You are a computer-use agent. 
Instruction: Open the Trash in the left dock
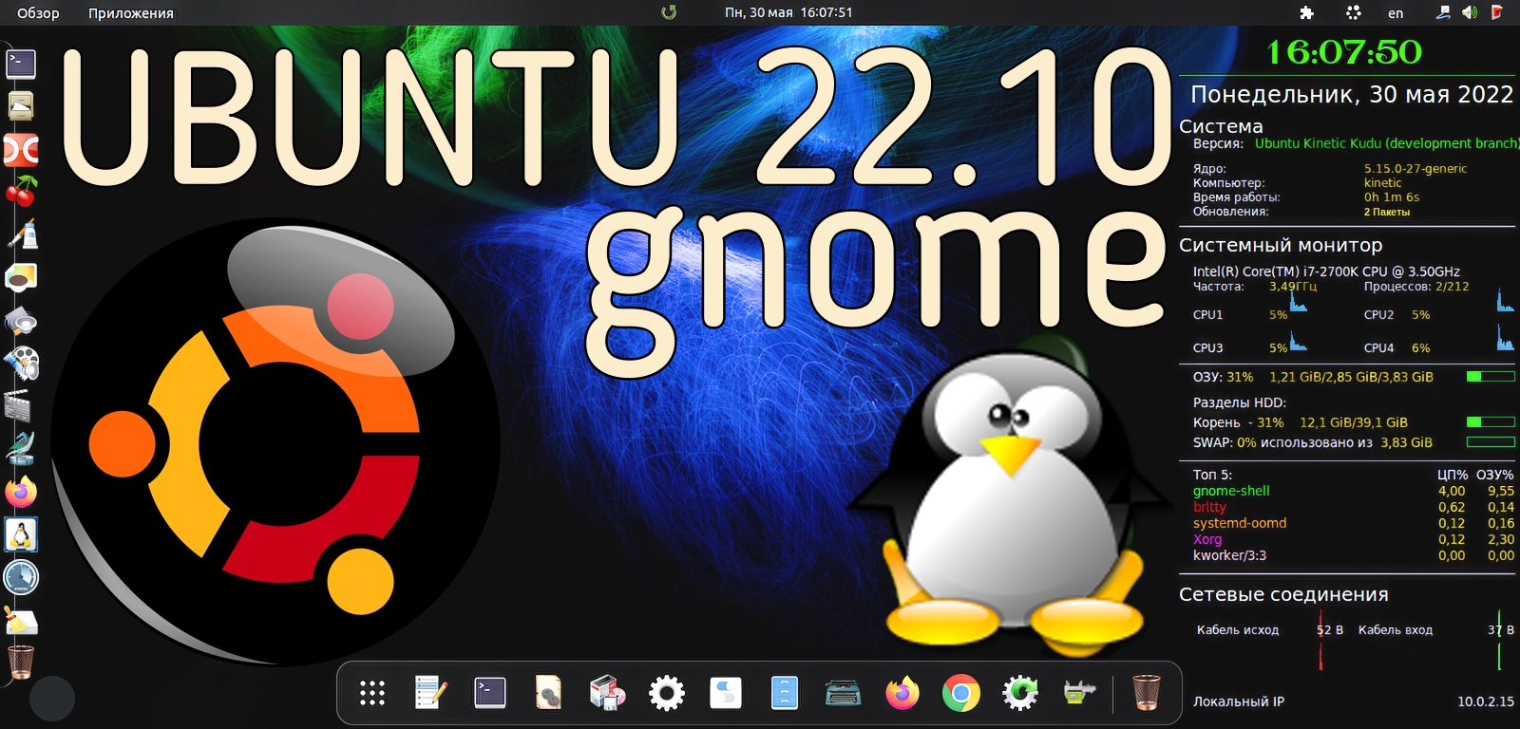click(x=21, y=662)
